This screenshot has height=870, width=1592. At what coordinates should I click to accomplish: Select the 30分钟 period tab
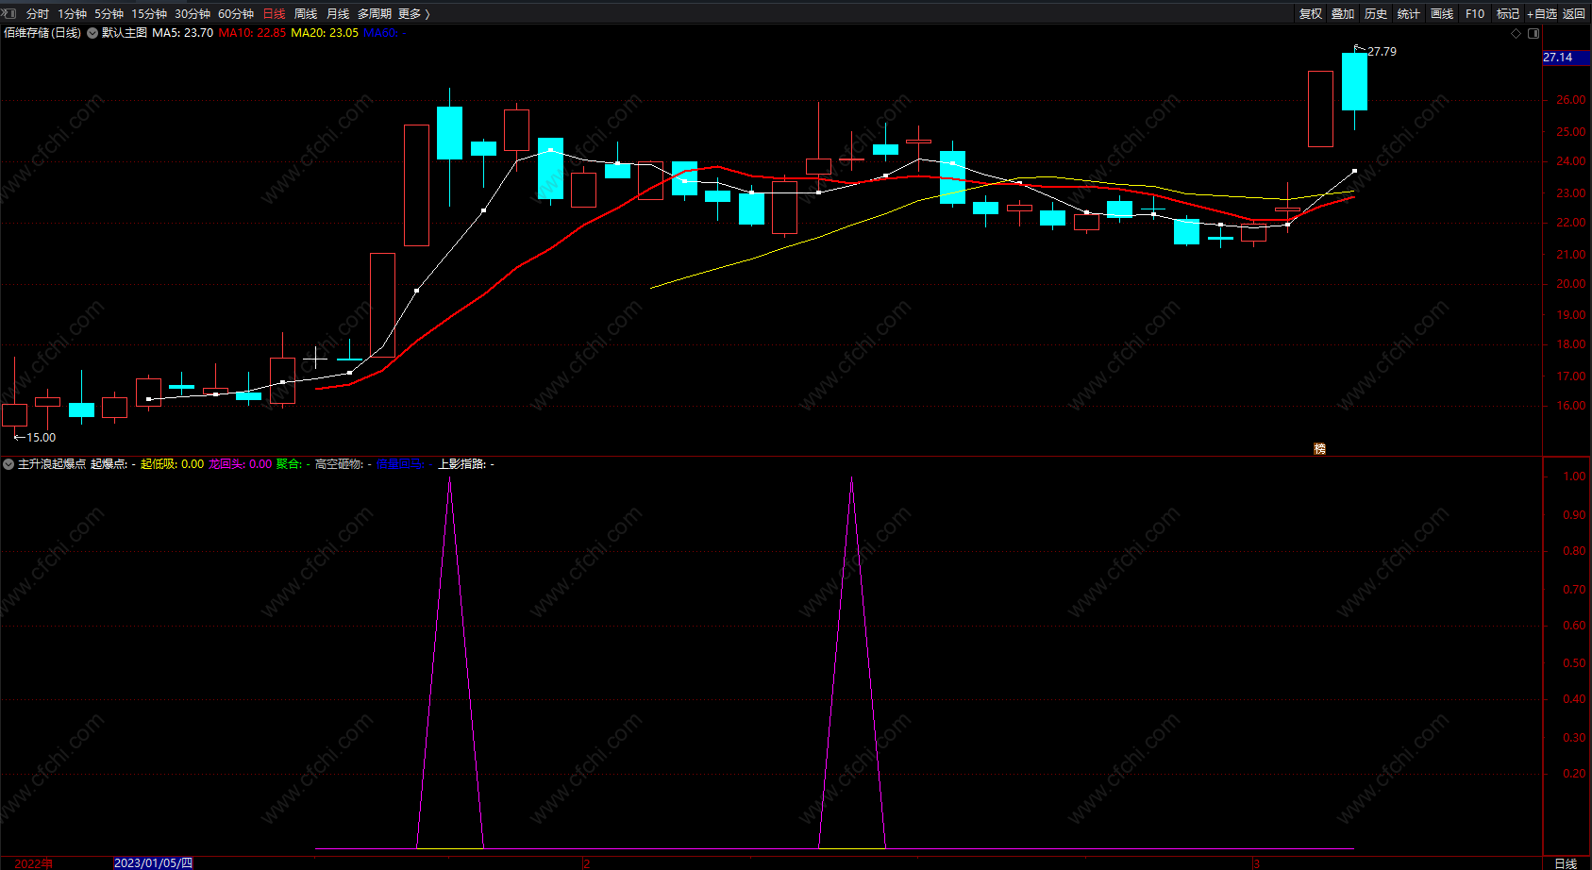point(193,13)
